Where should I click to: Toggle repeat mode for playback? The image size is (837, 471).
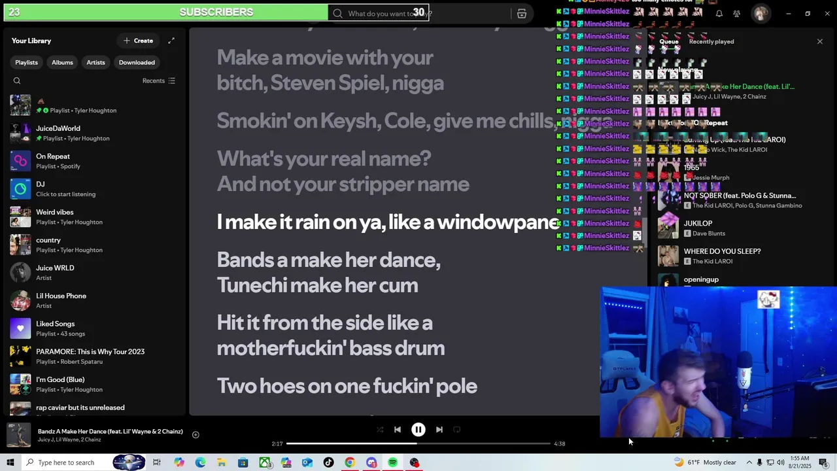pyautogui.click(x=457, y=430)
